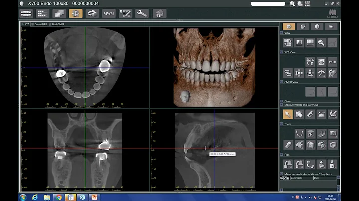
Task: Select the first highlighted panel tab icon
Action: point(289,27)
